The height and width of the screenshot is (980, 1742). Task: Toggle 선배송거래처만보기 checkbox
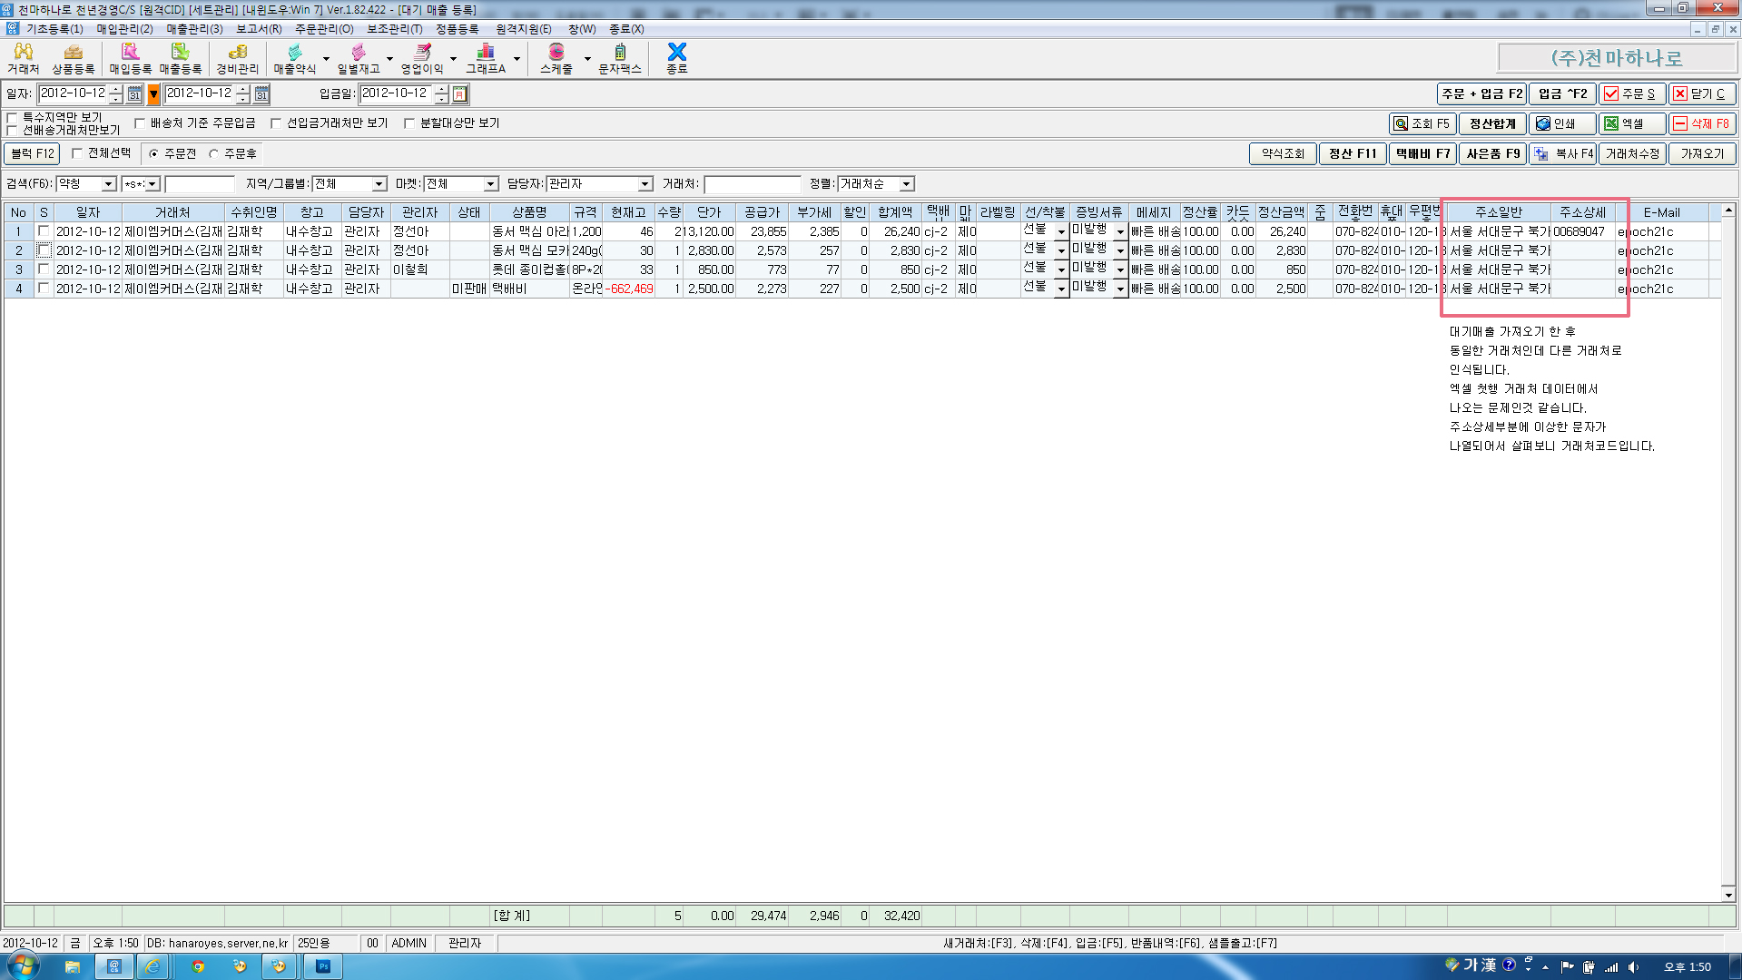(12, 131)
